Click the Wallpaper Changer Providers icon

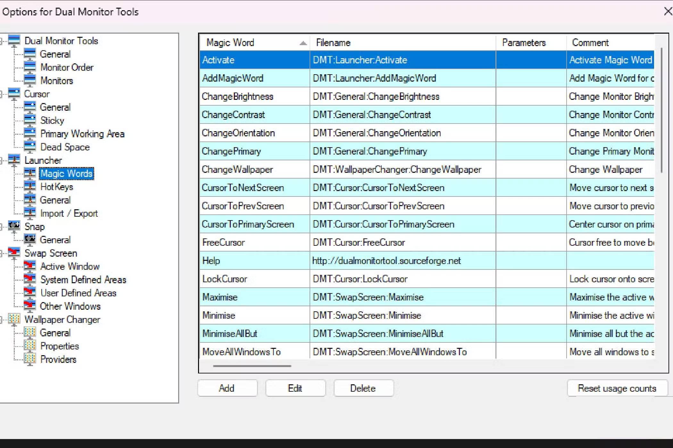tap(30, 359)
